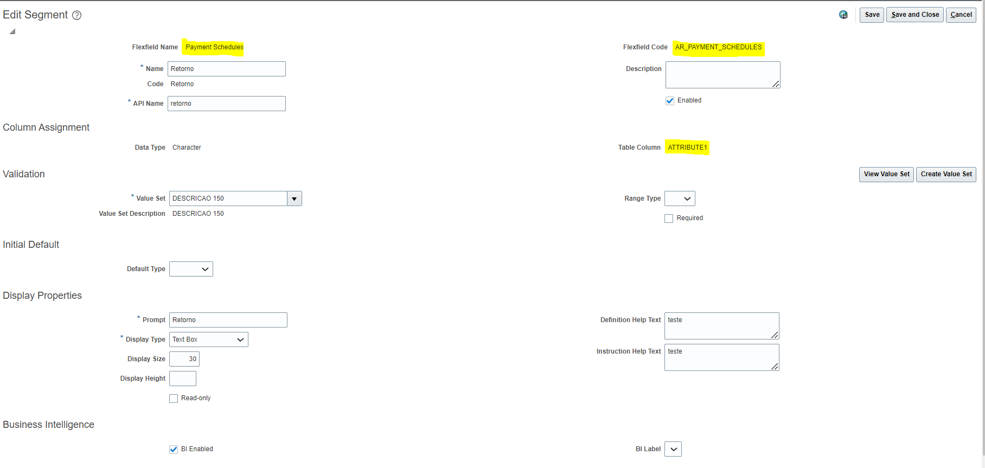The image size is (985, 468).
Task: Cancel the segment edit
Action: [x=961, y=15]
